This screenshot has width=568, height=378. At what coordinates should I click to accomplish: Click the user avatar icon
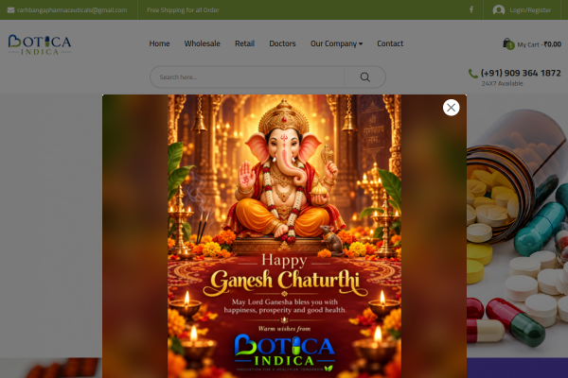click(x=499, y=10)
